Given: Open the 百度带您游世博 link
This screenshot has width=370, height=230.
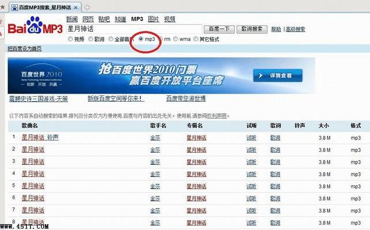Looking at the screenshot, I should [x=186, y=98].
